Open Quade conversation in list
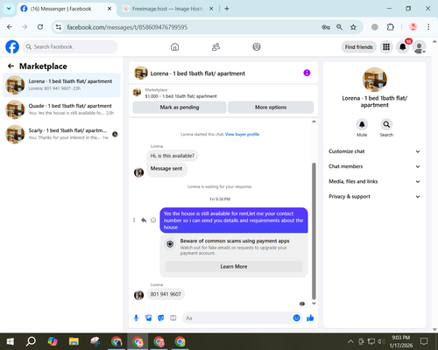Viewport: 438px width, 350px height. [61, 109]
